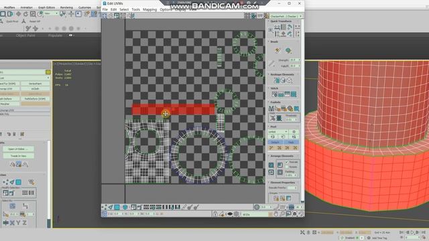Click the Pack Custom arrange icon

(271, 165)
